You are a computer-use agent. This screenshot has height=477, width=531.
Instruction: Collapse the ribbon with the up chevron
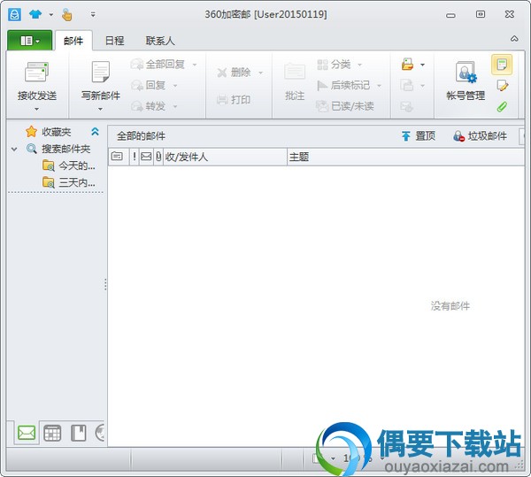tap(514, 39)
